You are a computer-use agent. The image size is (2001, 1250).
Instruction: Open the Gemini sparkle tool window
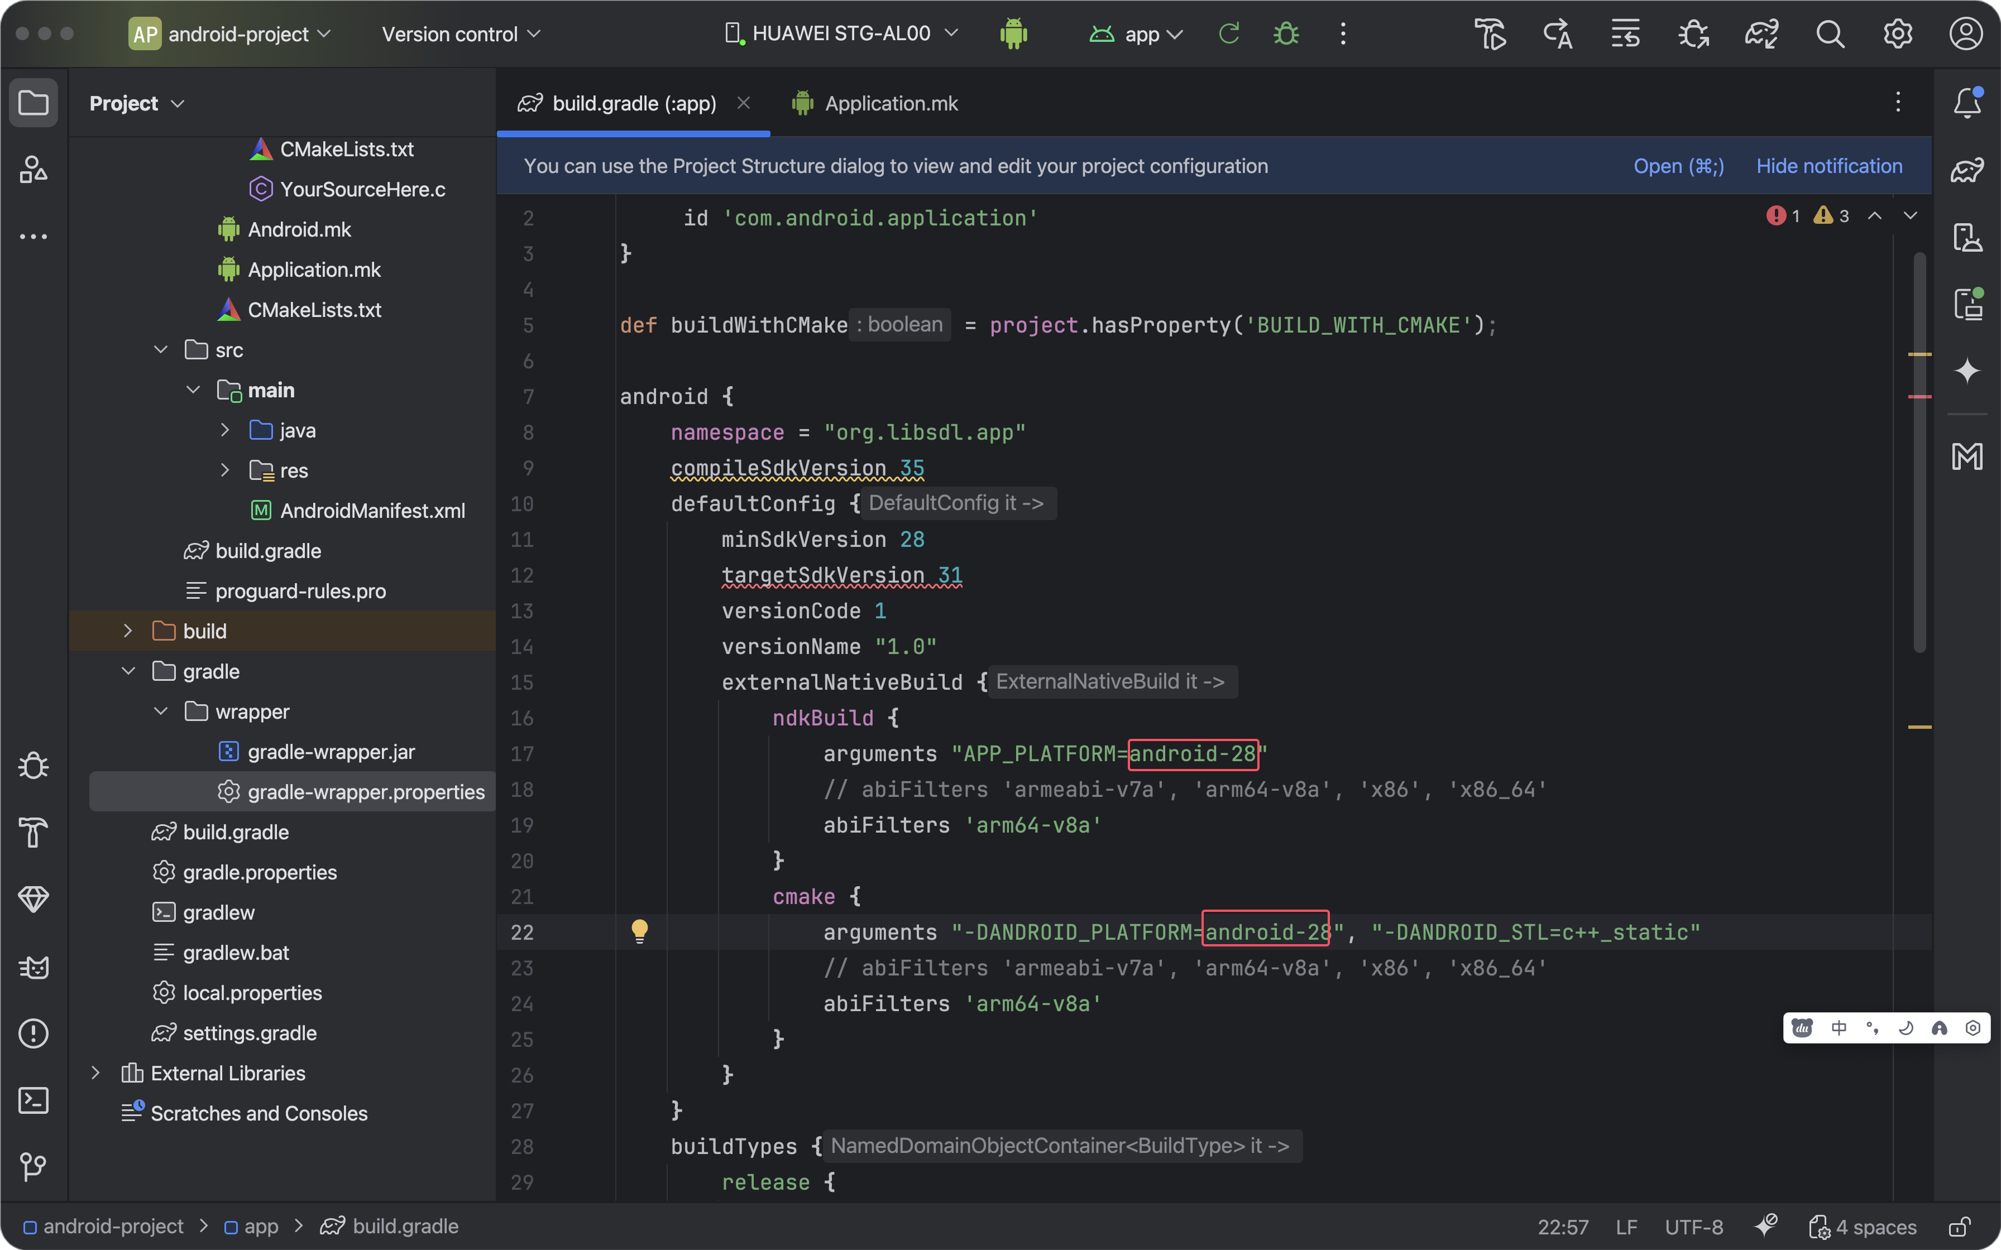pos(1967,371)
